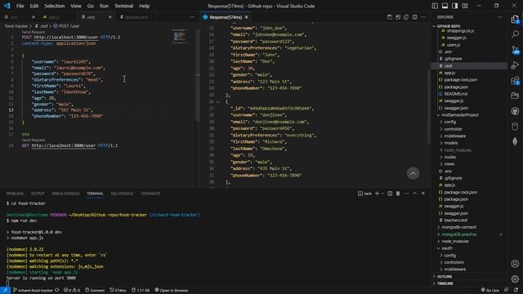Expand the controller folder under midSemesterProject

tap(441, 129)
